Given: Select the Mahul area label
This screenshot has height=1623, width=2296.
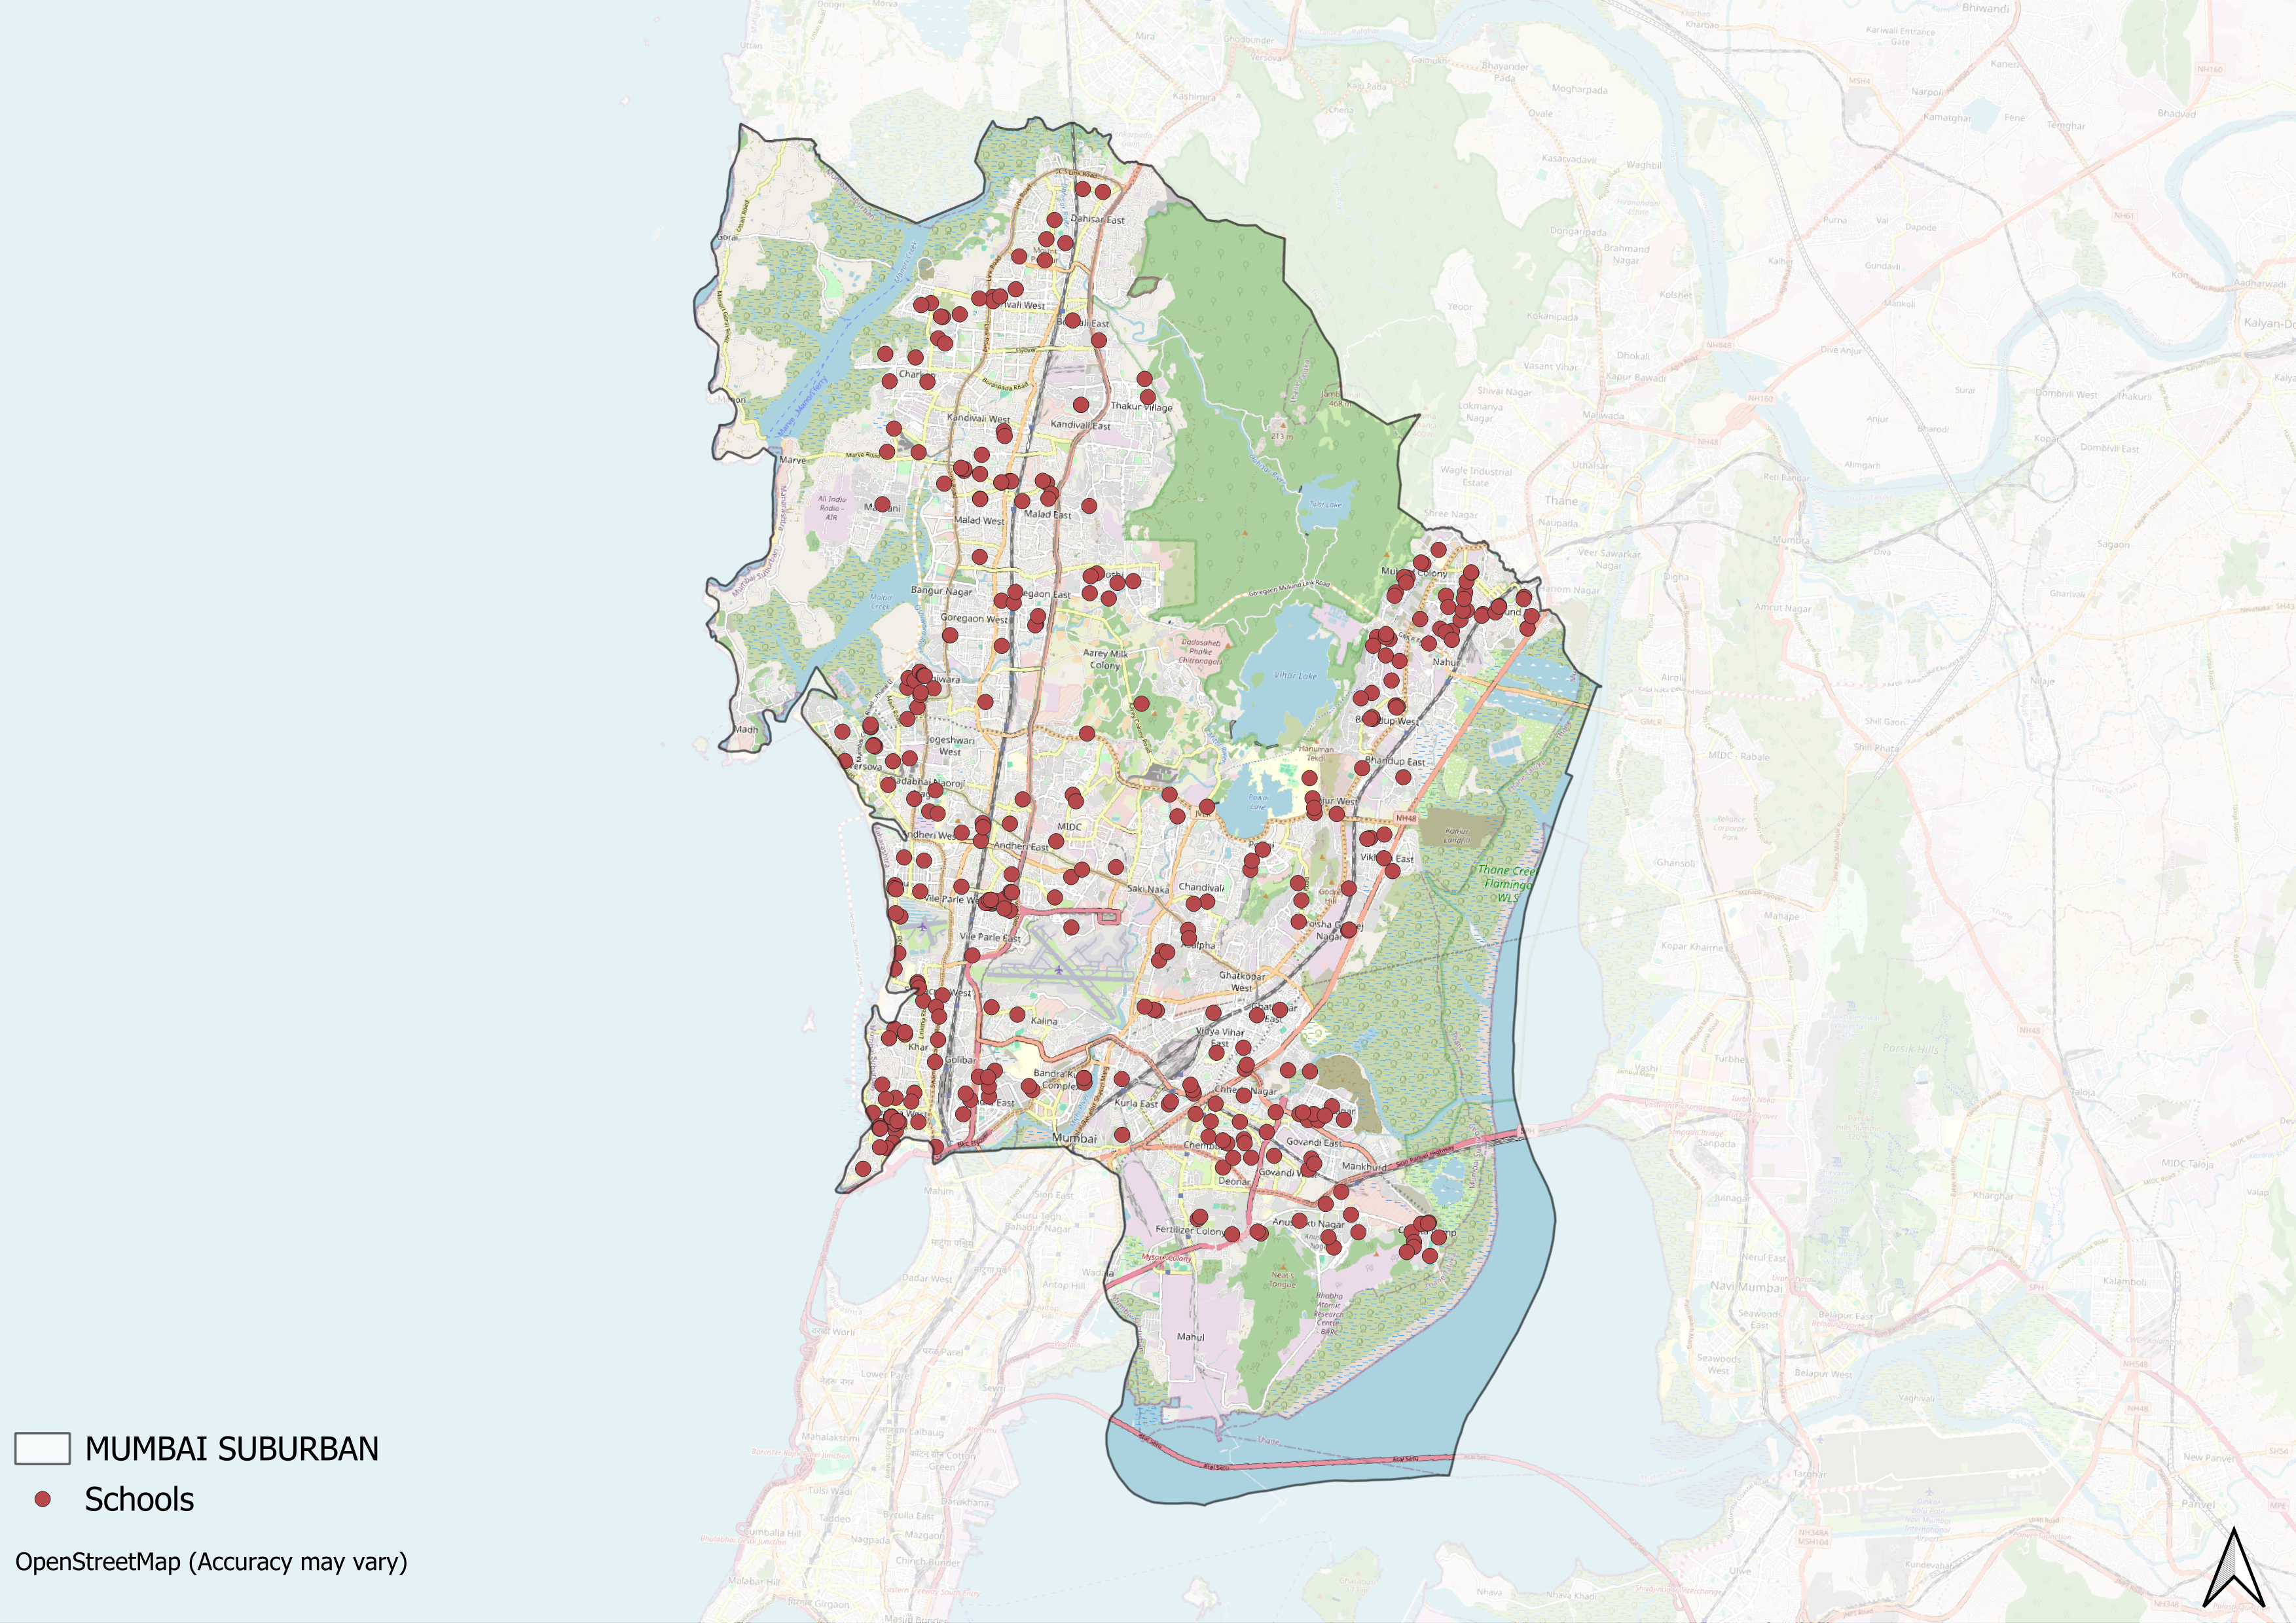Looking at the screenshot, I should [1190, 1336].
